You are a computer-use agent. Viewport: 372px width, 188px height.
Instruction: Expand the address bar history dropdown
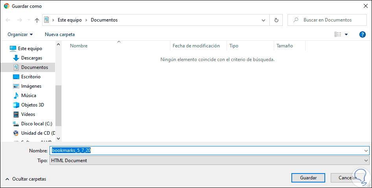[x=263, y=20]
